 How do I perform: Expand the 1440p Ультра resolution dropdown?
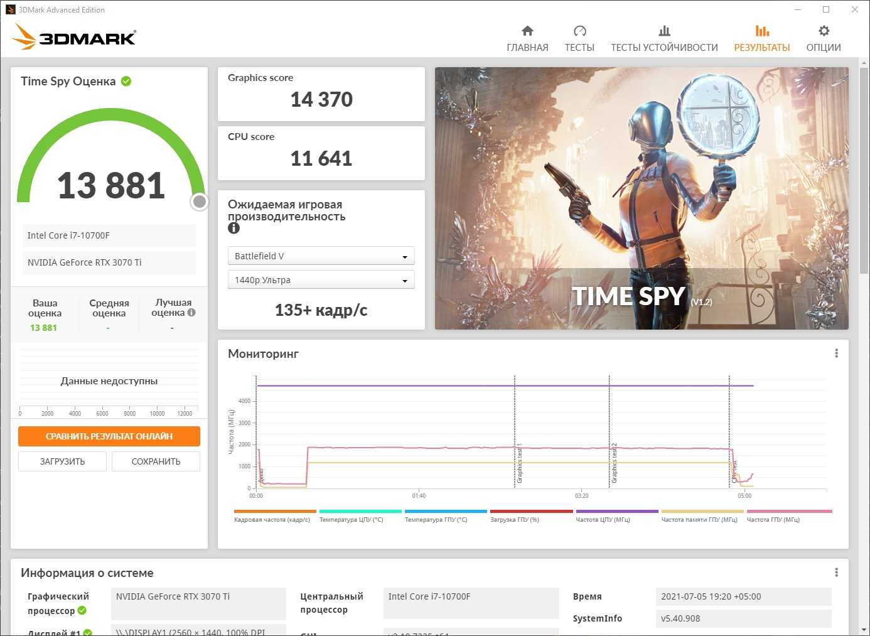[x=321, y=280]
